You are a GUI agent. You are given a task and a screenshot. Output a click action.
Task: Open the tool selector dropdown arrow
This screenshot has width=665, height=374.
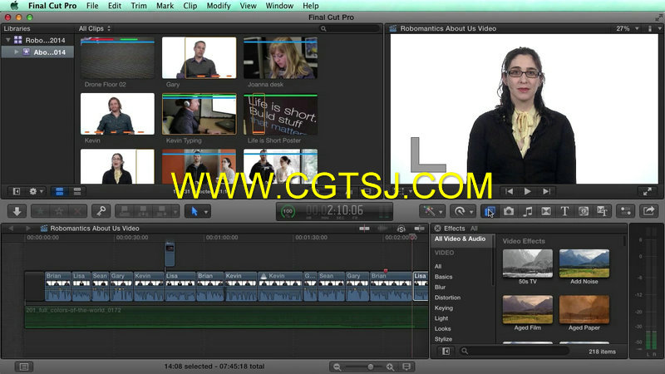(206, 211)
